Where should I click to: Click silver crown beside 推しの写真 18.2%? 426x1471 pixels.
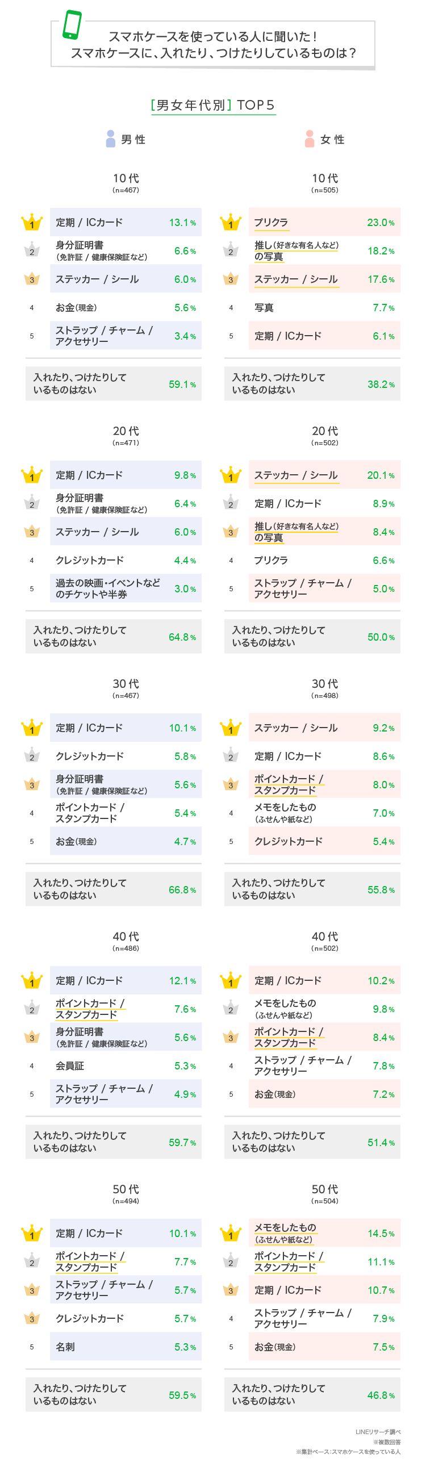coord(231,250)
